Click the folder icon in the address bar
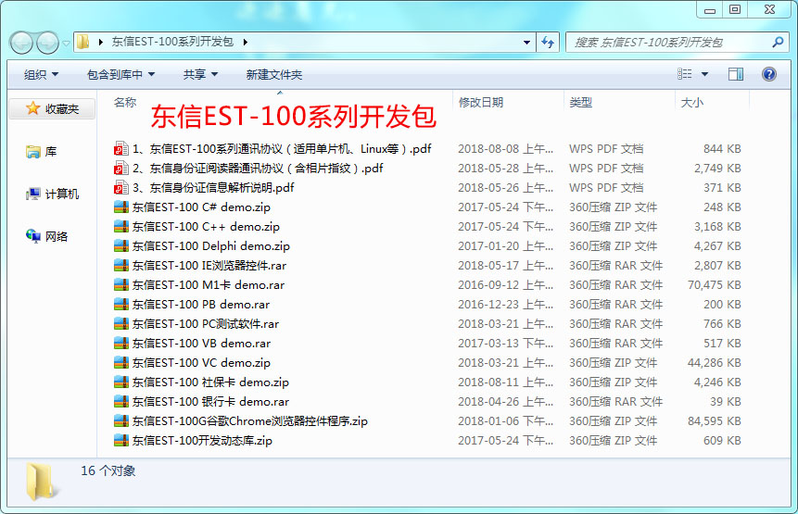This screenshot has height=514, width=798. (83, 42)
